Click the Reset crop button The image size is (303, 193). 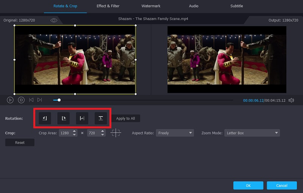20,143
